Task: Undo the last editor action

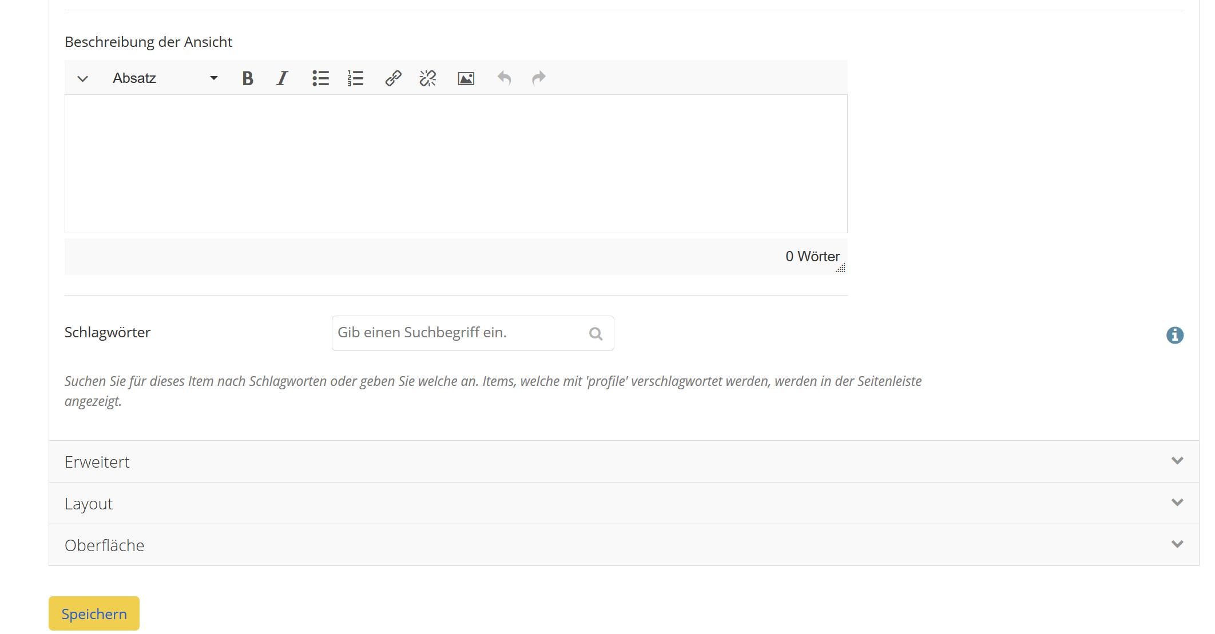Action: pos(504,78)
